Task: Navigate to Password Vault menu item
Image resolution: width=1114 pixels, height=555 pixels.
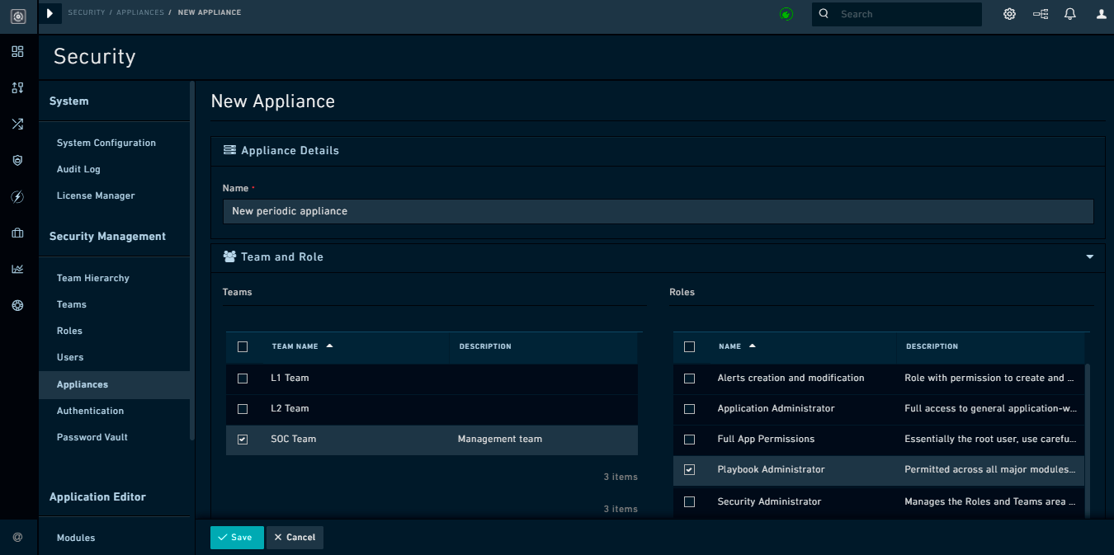Action: pos(91,437)
